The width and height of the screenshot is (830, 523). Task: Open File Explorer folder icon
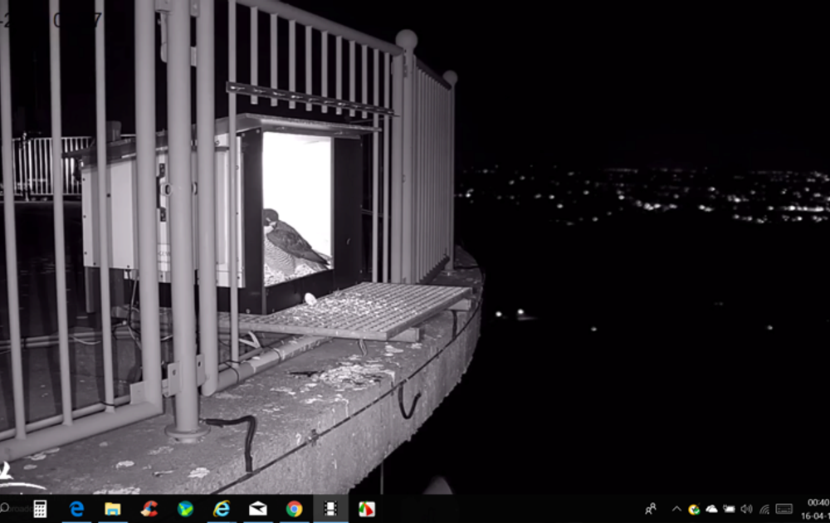pyautogui.click(x=113, y=509)
